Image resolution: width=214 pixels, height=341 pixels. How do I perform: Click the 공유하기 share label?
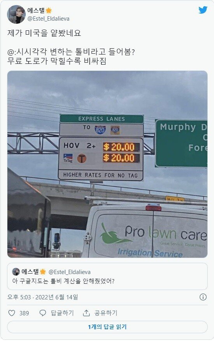(x=106, y=313)
